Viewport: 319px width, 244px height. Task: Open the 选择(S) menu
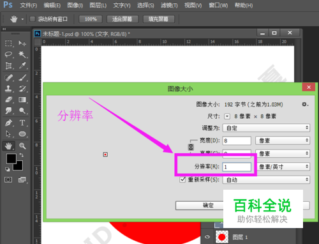145,5
